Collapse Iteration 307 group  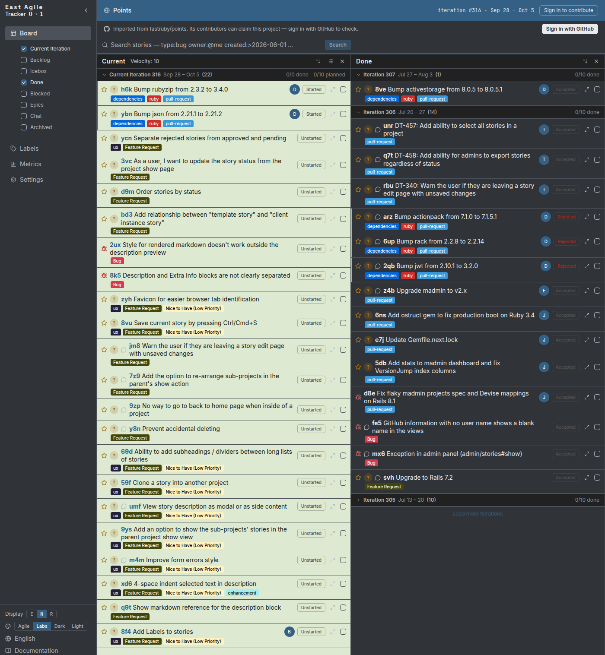pyautogui.click(x=358, y=75)
